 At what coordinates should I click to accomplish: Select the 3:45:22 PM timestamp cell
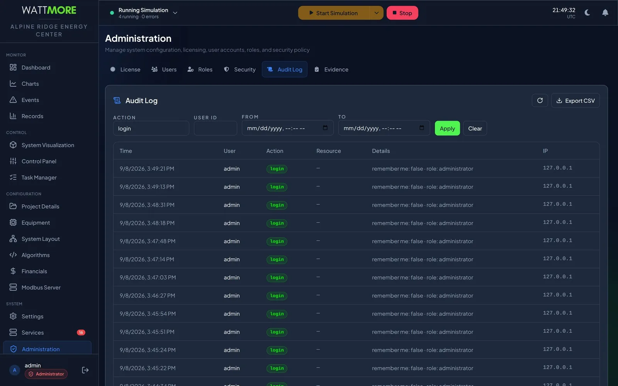click(148, 368)
